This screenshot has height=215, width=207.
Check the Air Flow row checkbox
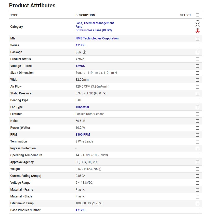197,87
